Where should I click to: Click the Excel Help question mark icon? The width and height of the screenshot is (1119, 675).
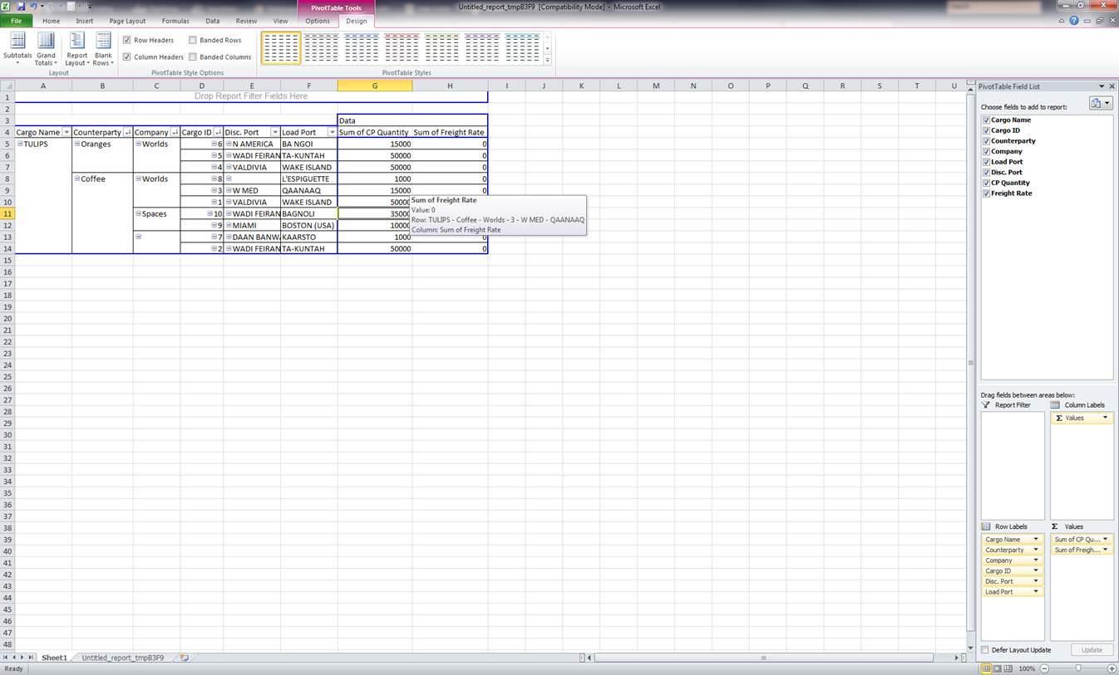pos(1074,21)
